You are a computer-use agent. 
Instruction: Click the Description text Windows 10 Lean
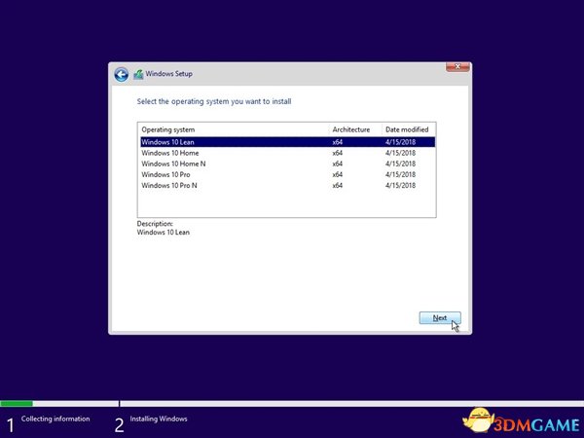click(x=164, y=232)
